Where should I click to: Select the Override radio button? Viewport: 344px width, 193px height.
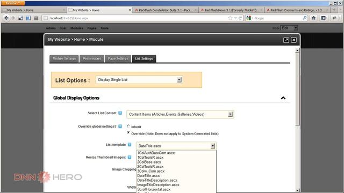click(x=128, y=132)
